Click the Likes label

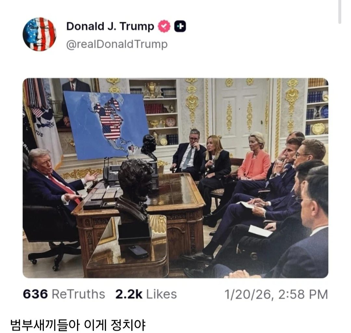tap(162, 294)
